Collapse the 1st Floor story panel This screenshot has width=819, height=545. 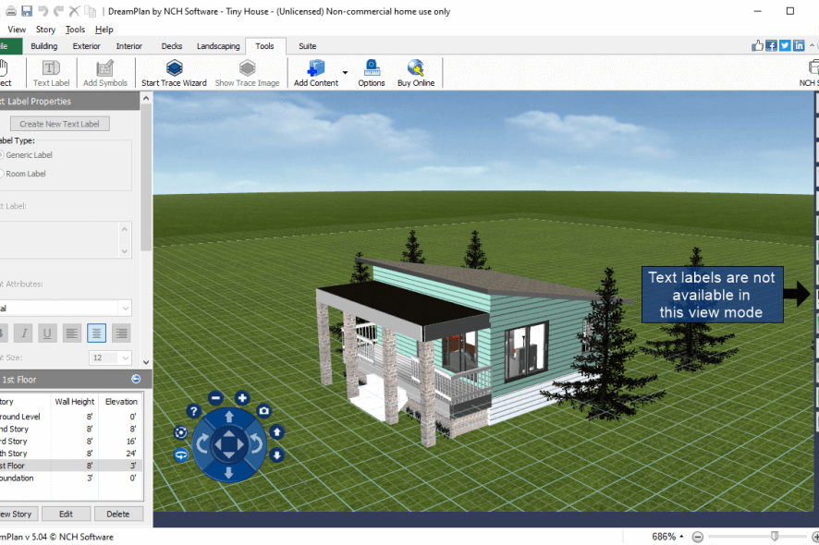pos(136,379)
